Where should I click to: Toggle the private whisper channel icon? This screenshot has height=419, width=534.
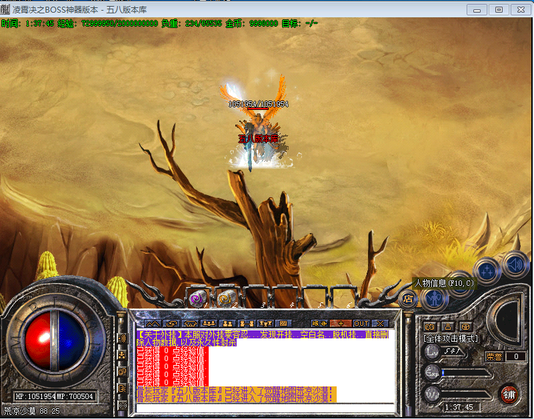pos(122,388)
